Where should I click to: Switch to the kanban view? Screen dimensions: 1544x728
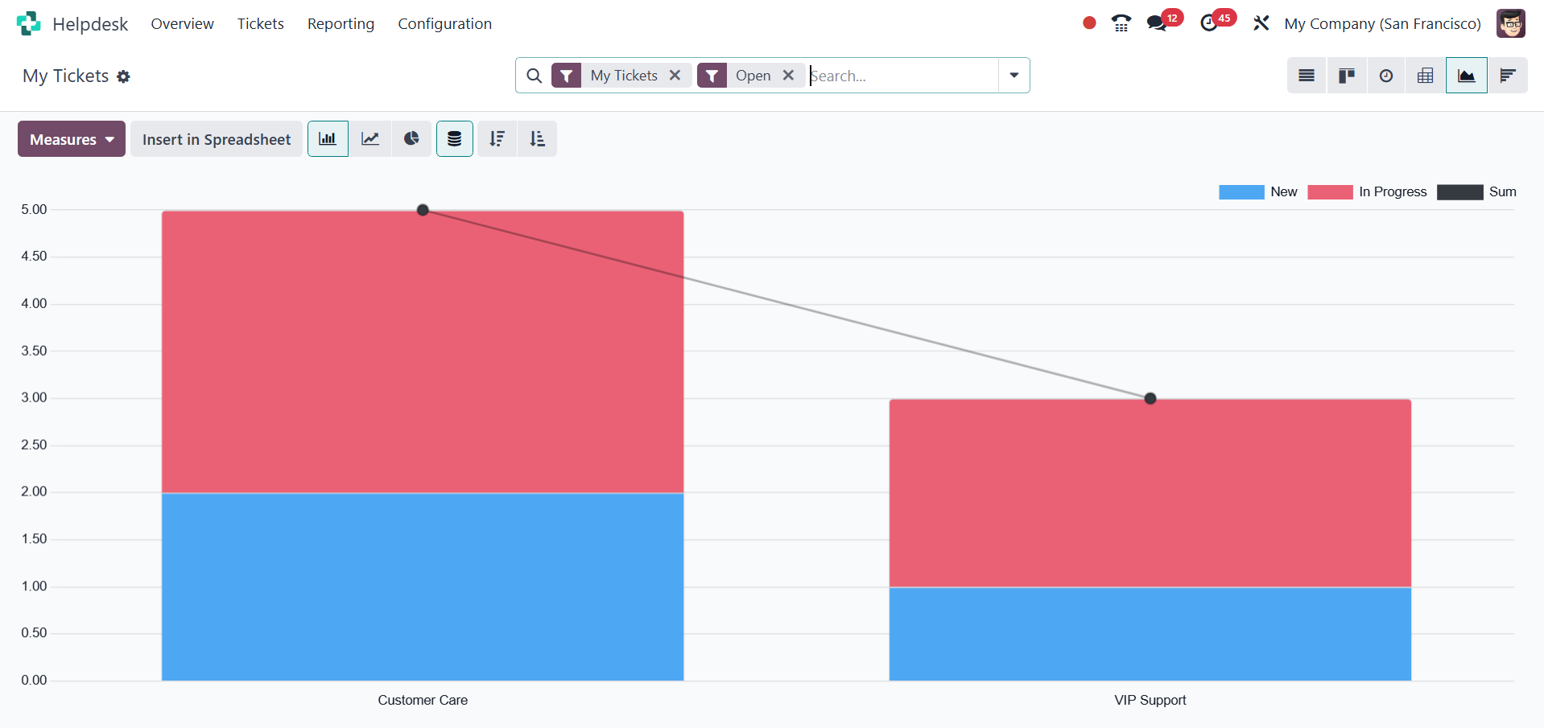click(x=1347, y=76)
